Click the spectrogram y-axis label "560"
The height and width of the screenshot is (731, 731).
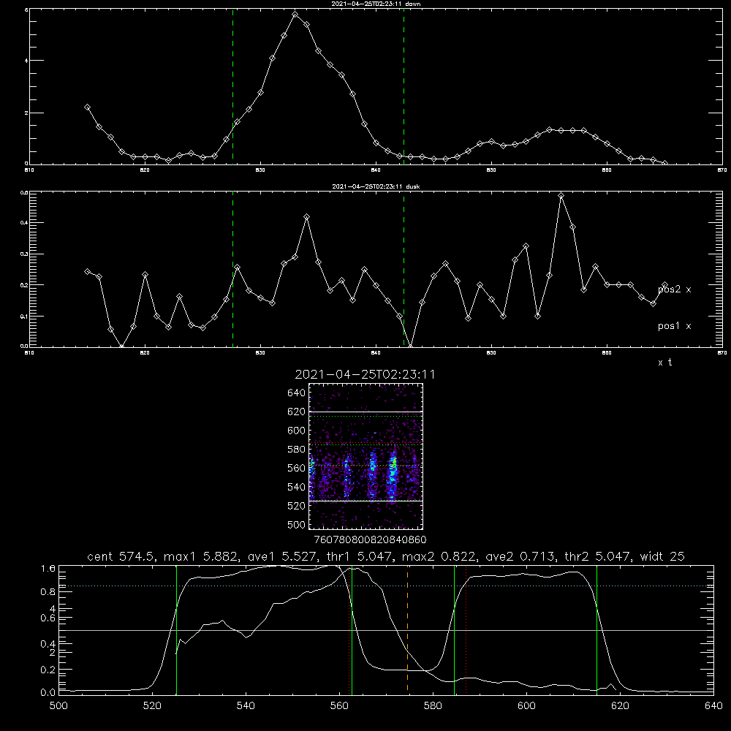tap(297, 468)
